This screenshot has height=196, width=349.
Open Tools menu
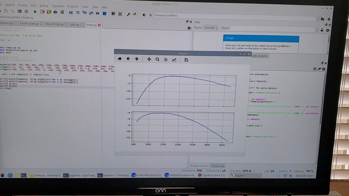(85, 7)
